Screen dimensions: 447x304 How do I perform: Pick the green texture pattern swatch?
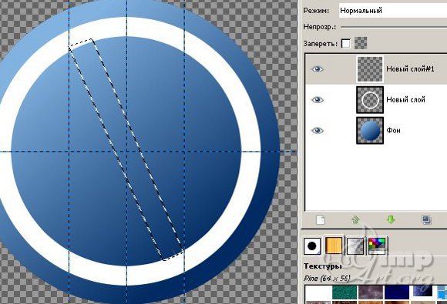pyautogui.click(x=345, y=292)
